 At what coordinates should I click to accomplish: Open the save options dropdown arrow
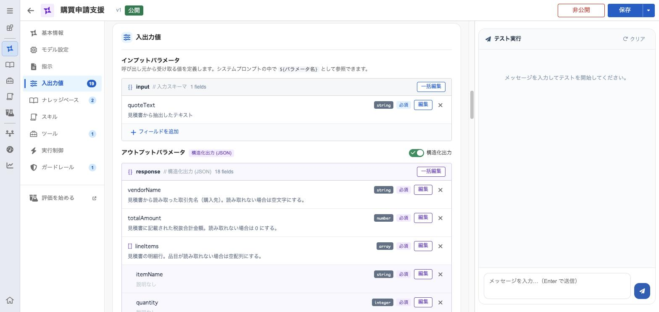[648, 10]
